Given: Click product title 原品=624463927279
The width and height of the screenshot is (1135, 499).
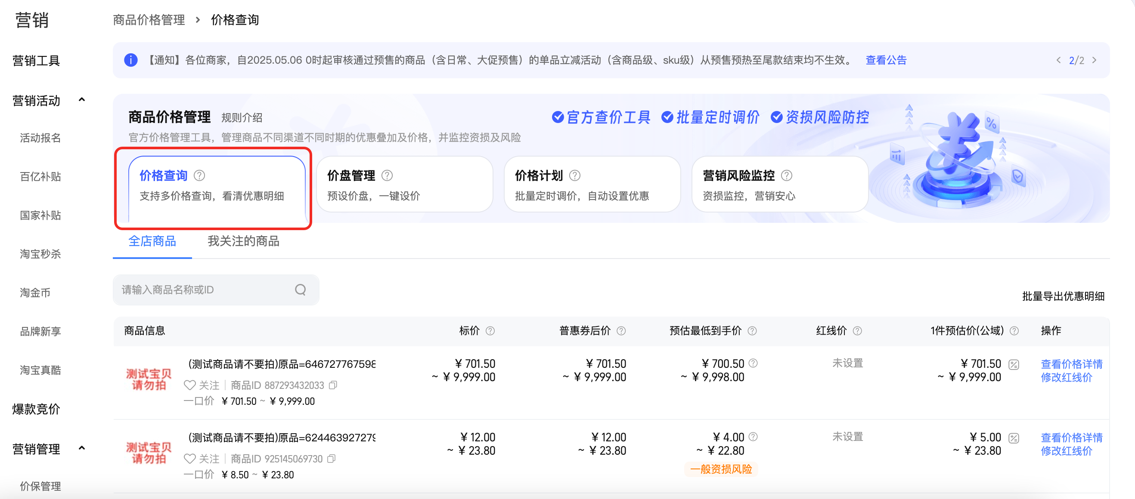Looking at the screenshot, I should click(282, 437).
